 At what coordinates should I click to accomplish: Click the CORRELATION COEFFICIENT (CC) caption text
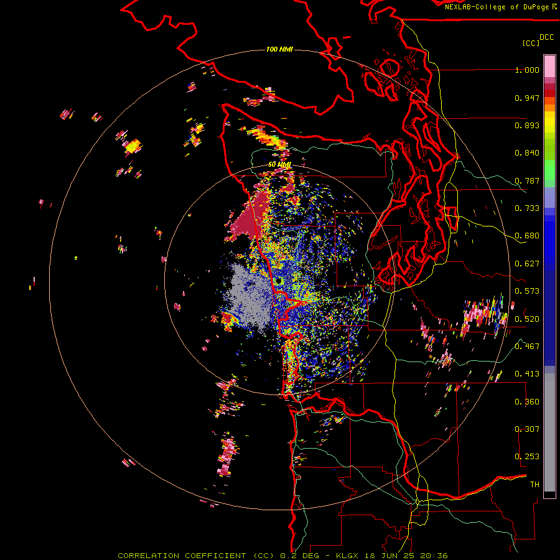coord(196,556)
